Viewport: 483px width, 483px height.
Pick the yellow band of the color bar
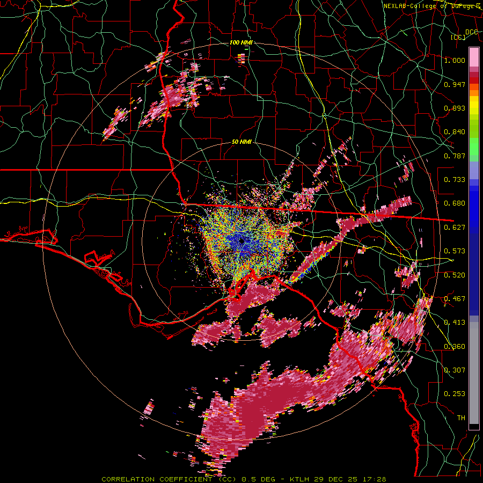(474, 106)
